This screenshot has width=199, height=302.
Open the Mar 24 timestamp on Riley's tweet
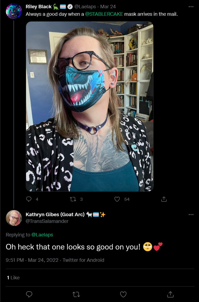108,7
